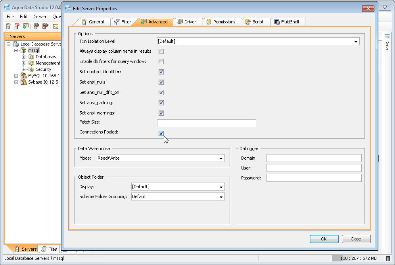Expand the Management folder node
The image size is (395, 265).
pyautogui.click(x=23, y=63)
